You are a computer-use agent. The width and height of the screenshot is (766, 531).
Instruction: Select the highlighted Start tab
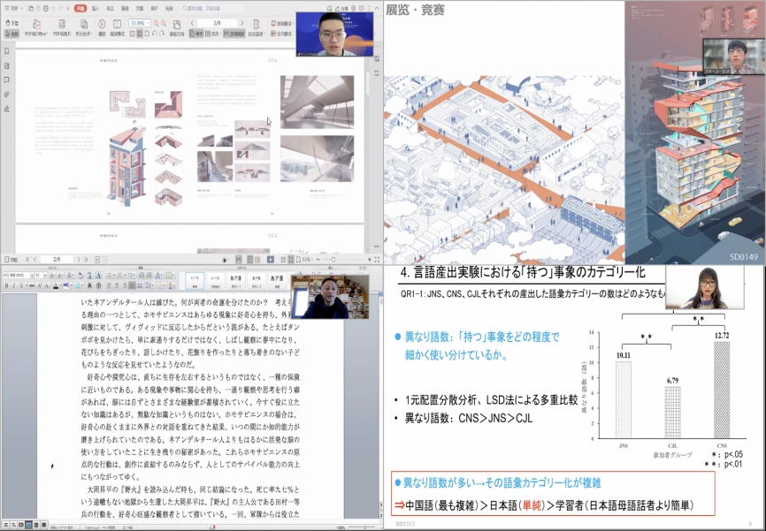pyautogui.click(x=80, y=6)
